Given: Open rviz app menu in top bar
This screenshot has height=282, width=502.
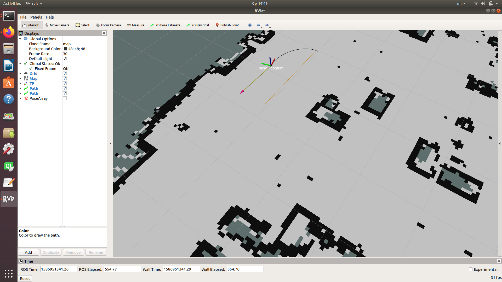Looking at the screenshot, I should (x=34, y=3).
